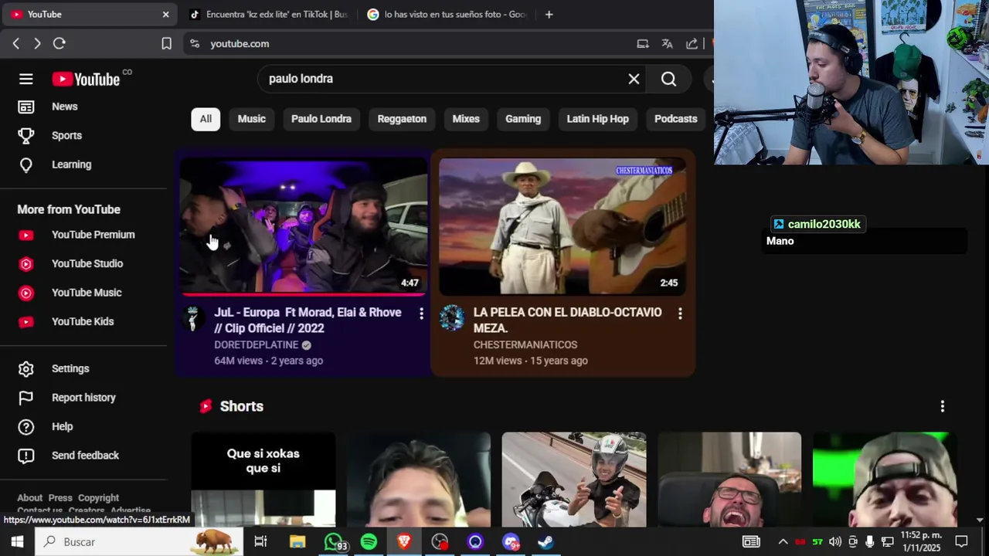Open YouTube Kids

click(83, 322)
